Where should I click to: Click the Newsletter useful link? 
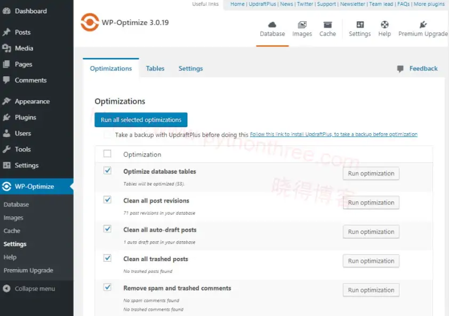coord(352,4)
